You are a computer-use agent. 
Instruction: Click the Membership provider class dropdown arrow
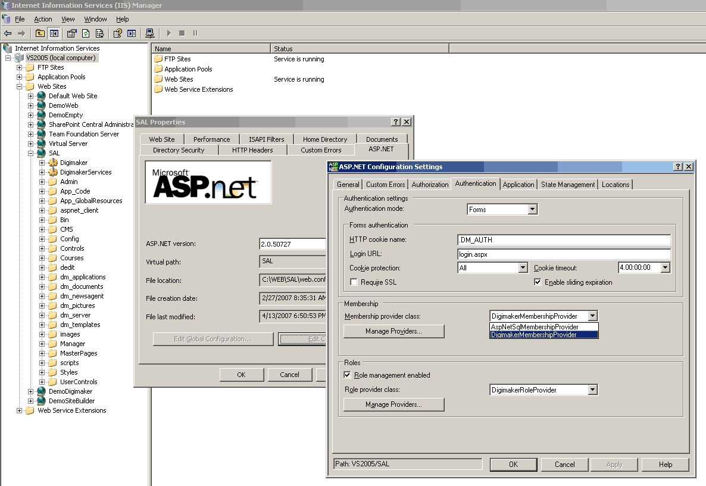593,316
